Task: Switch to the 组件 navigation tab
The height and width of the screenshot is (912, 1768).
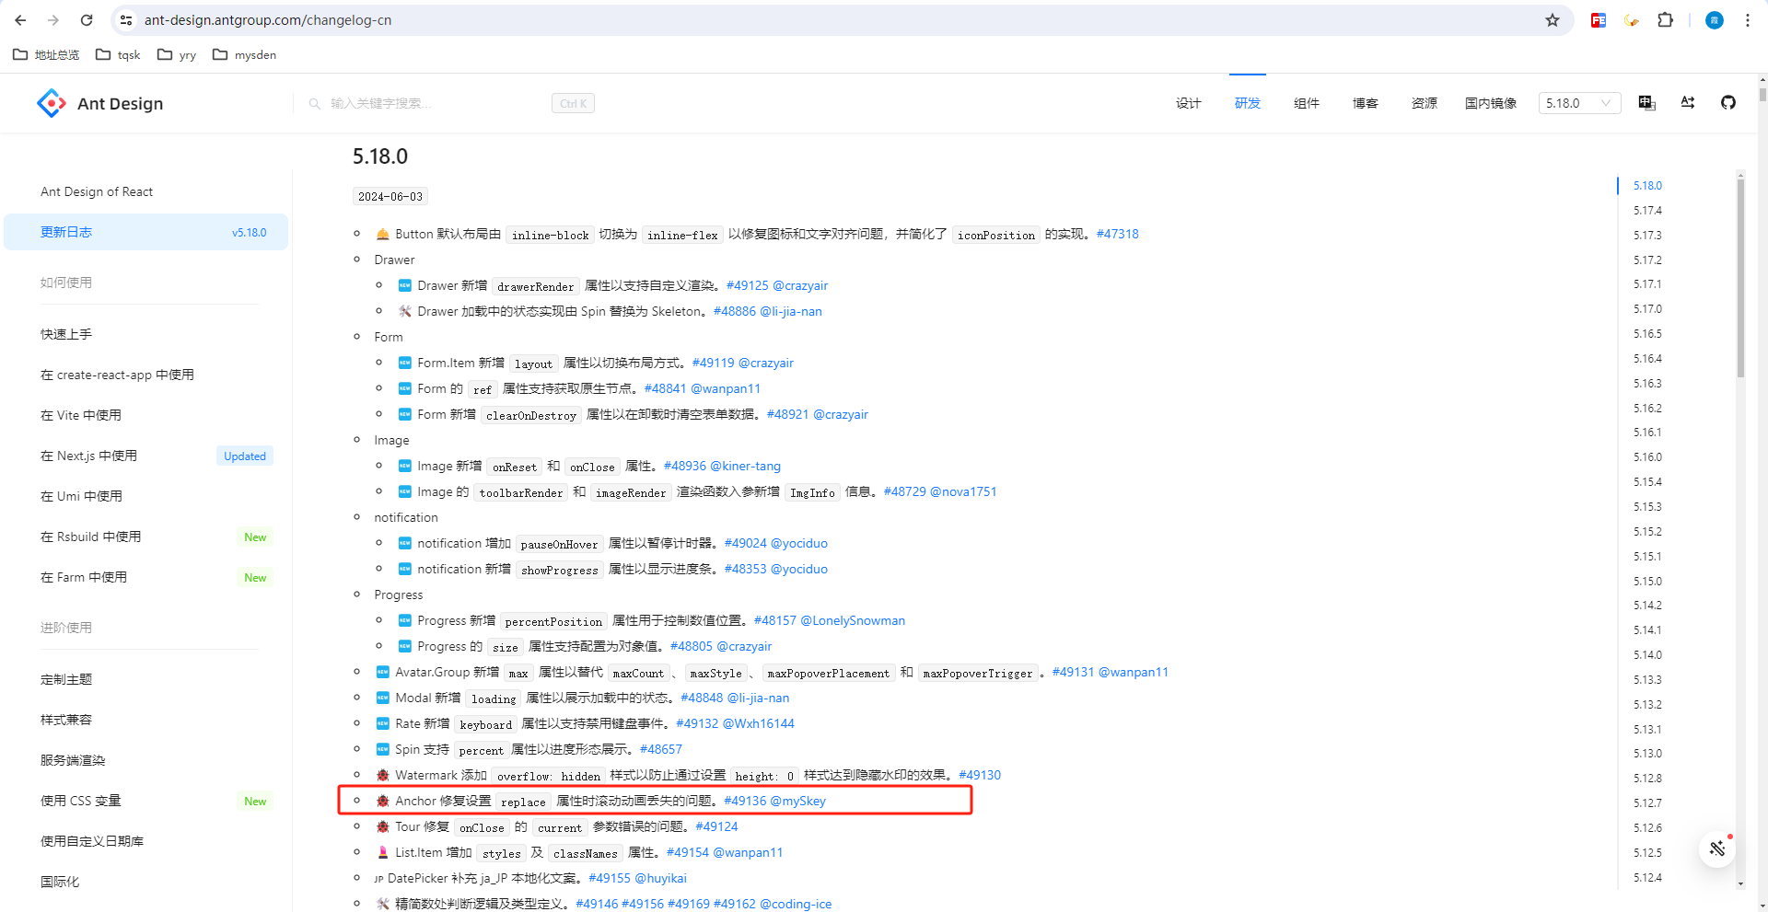Action: (x=1306, y=103)
